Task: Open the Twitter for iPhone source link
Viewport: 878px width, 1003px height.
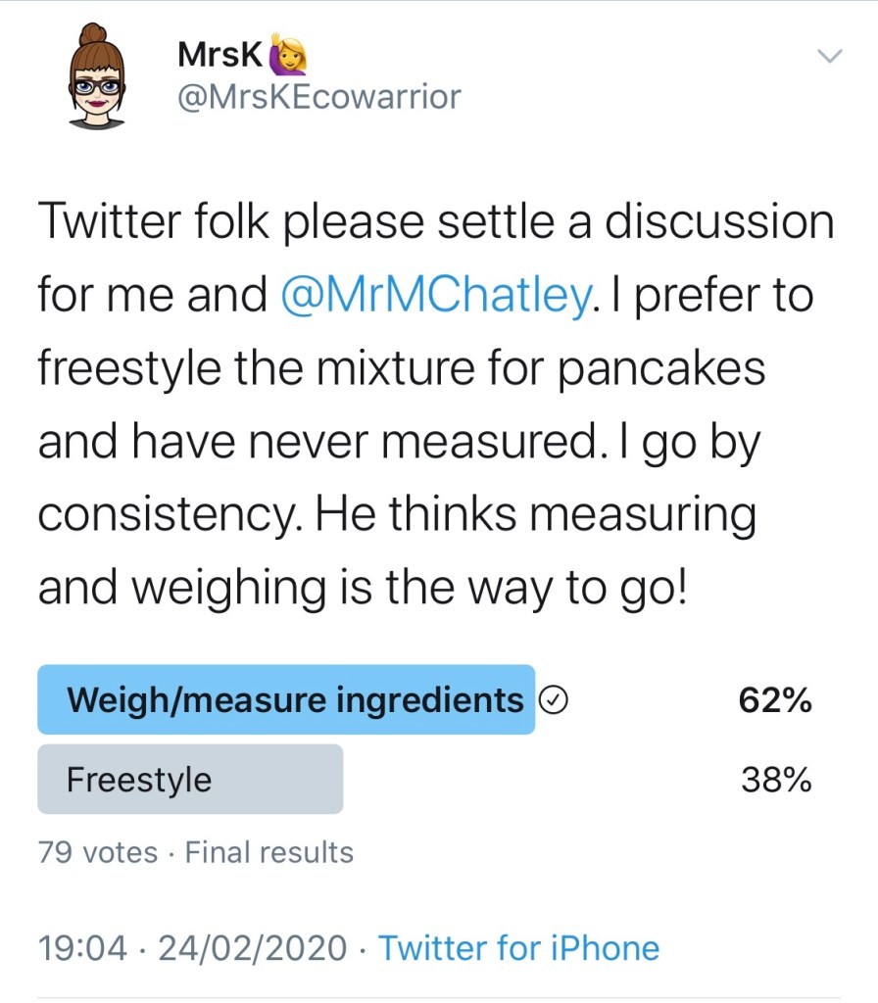Action: click(518, 948)
